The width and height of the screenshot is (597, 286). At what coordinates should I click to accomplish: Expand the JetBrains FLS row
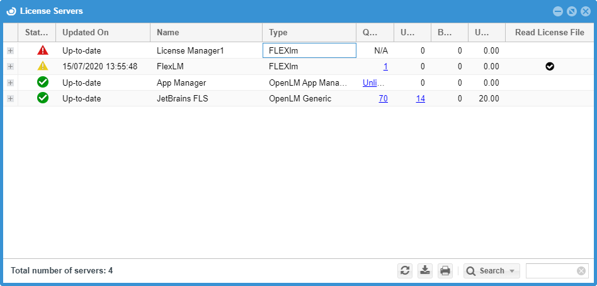coord(10,98)
